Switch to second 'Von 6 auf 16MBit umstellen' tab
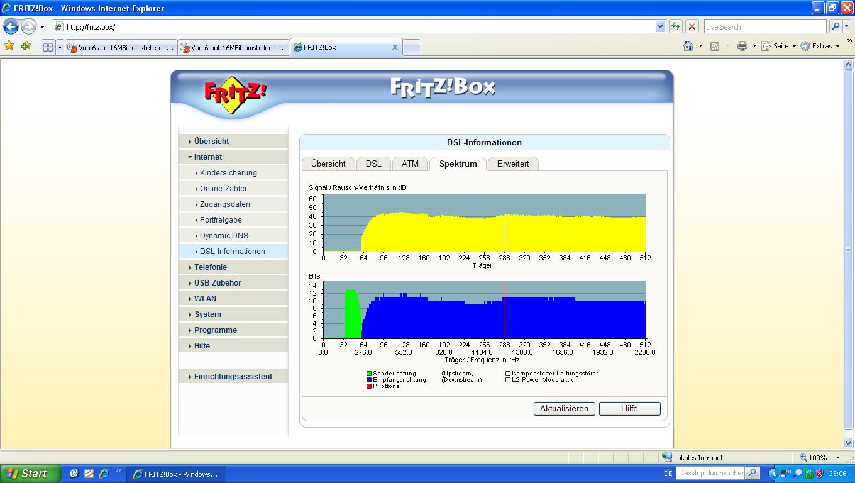 pyautogui.click(x=233, y=47)
